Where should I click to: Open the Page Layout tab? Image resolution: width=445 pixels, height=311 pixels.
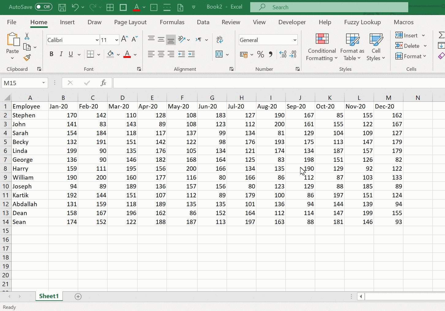[130, 22]
